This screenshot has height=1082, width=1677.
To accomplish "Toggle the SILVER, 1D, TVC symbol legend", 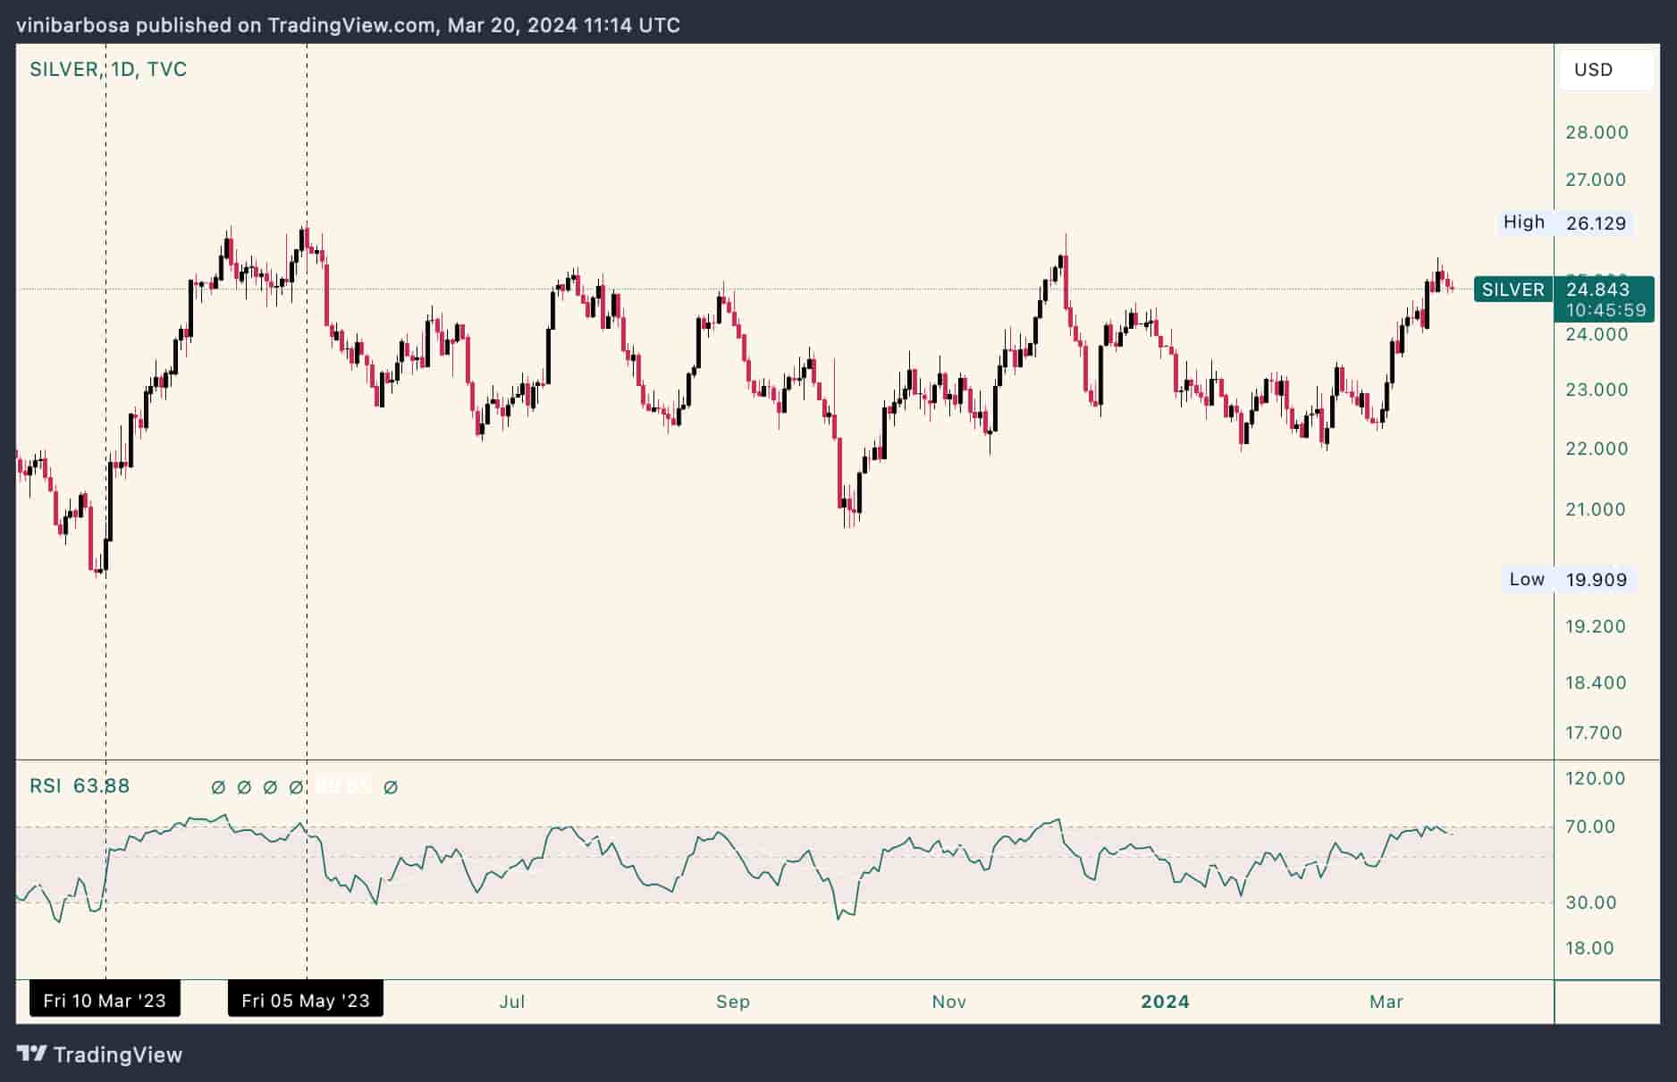I will [107, 69].
